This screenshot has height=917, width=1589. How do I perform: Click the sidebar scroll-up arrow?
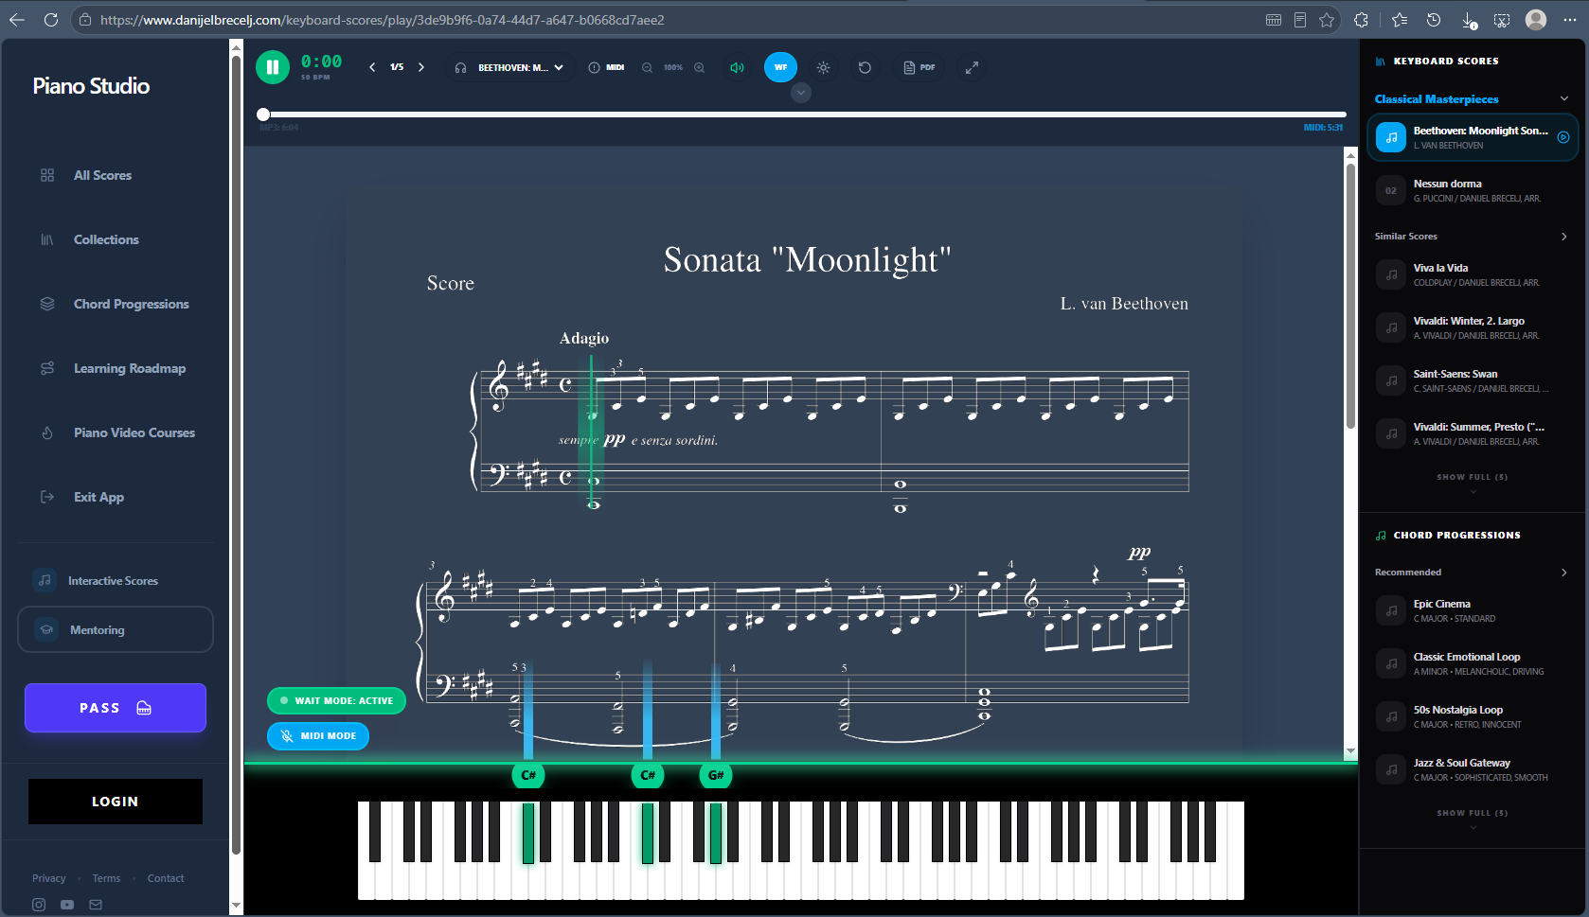click(237, 46)
